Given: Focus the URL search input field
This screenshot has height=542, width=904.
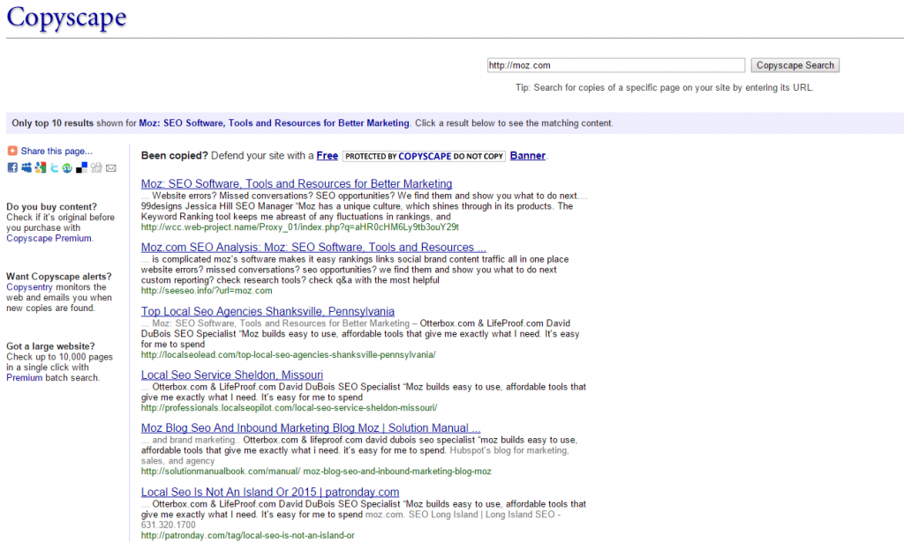Looking at the screenshot, I should [615, 65].
